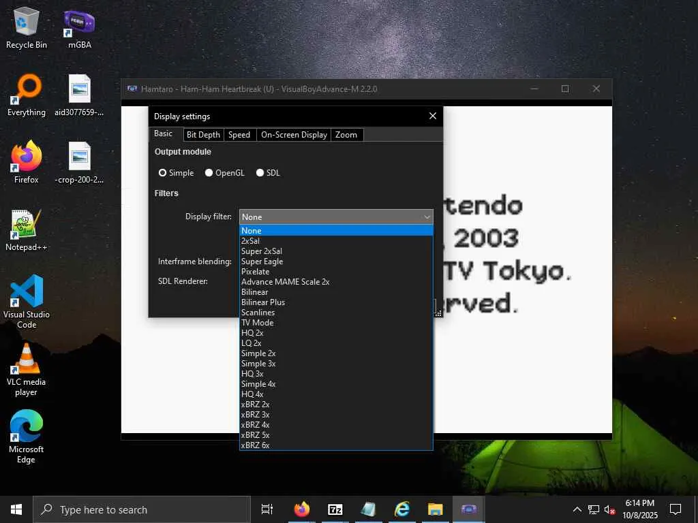Choose Advance MAME Scale 2x filter
The height and width of the screenshot is (523, 698).
coord(336,281)
